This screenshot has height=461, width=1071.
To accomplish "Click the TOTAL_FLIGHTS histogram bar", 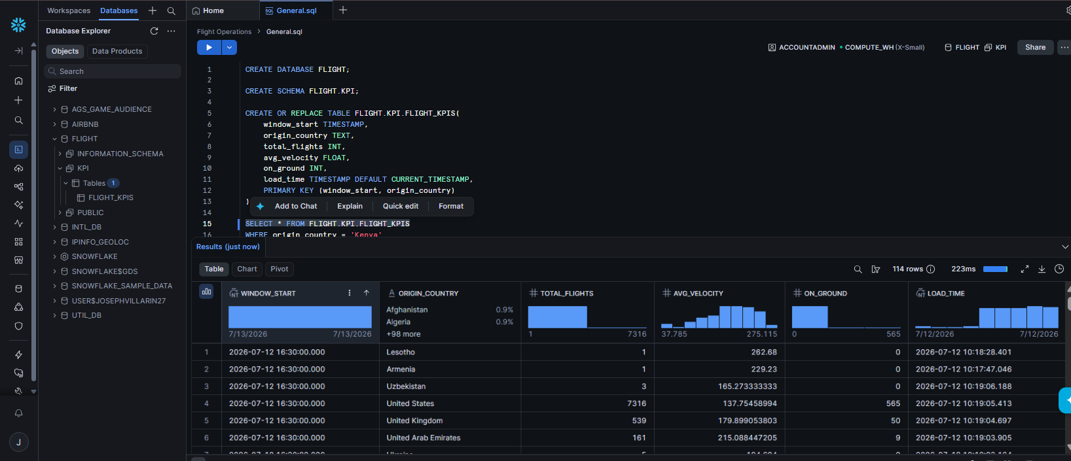I will [558, 317].
